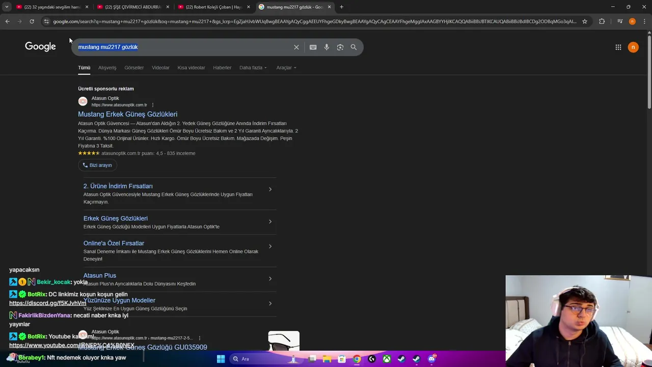Viewport: 652px width, 367px height.
Task: Clear the search box with the X icon
Action: point(296,47)
